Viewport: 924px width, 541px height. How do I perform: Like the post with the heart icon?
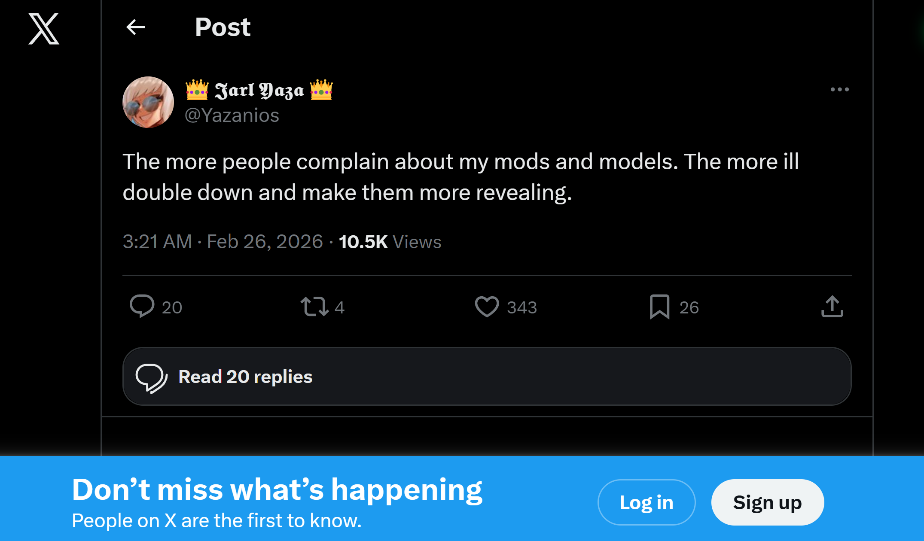click(x=487, y=307)
